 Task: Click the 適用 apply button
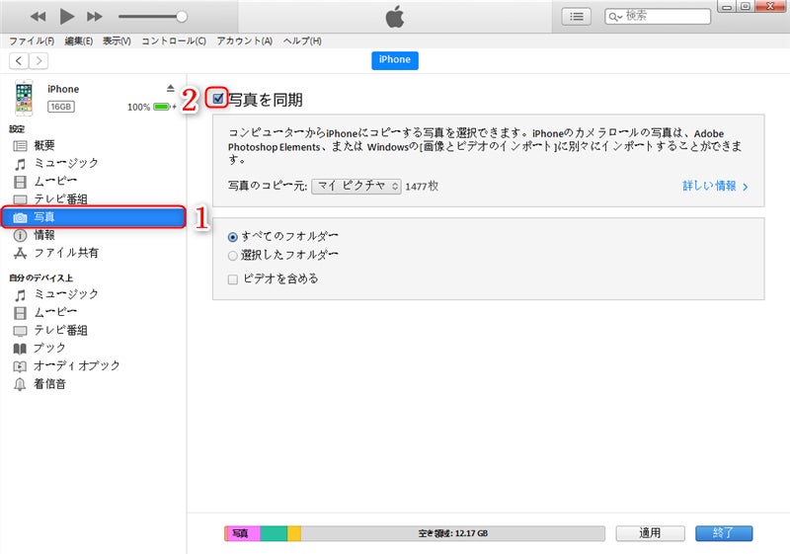tap(650, 533)
